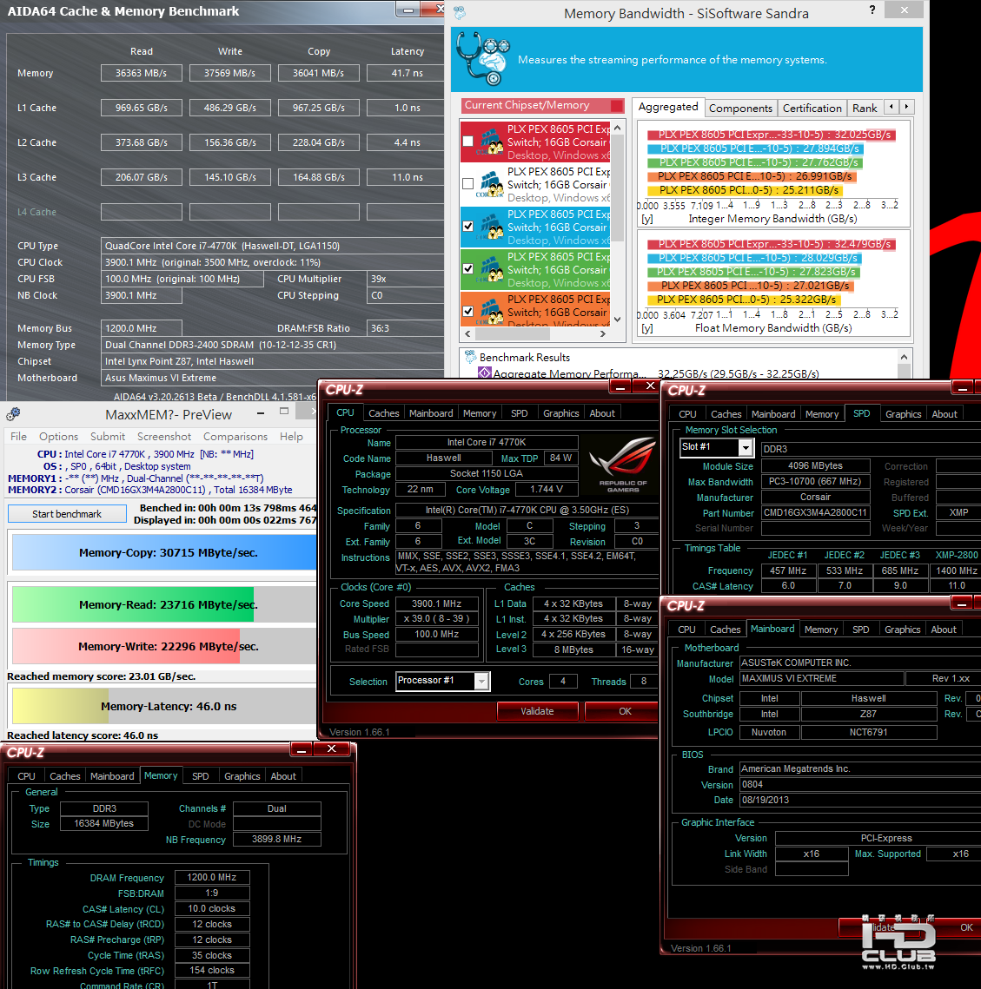Click the red 32.025GB/s bar in Integer chart

tap(771, 135)
